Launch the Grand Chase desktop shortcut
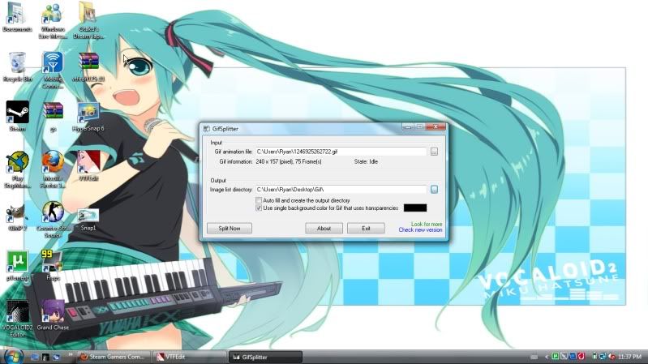The image size is (648, 364). point(53,310)
